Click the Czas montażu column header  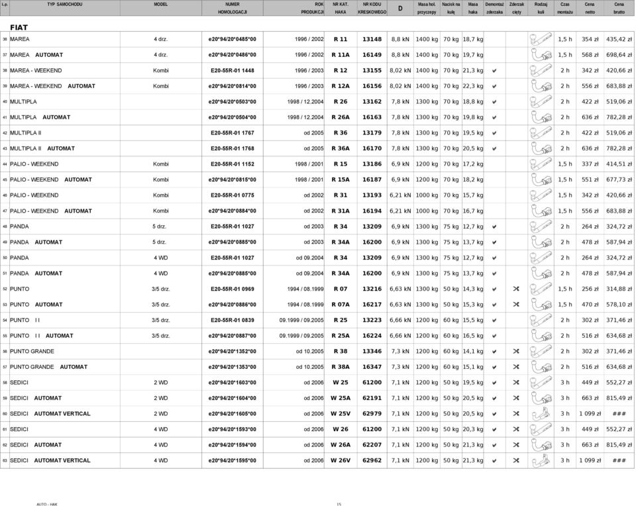coord(565,8)
